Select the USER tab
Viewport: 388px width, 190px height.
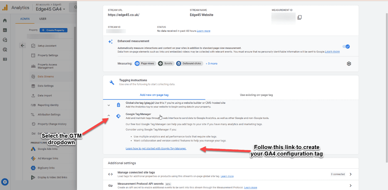(x=43, y=19)
